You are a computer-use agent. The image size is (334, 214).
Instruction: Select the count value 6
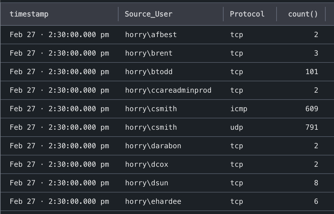point(316,201)
